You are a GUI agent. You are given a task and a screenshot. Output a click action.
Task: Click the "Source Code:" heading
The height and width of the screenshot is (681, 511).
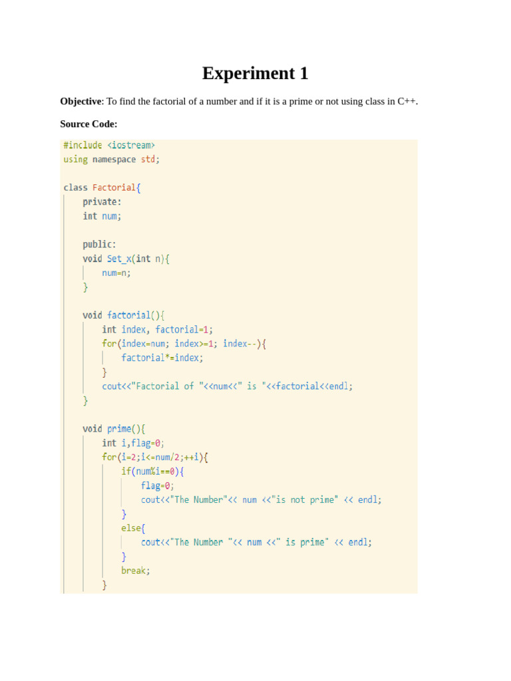(88, 124)
